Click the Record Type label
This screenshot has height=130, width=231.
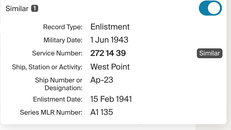click(63, 27)
